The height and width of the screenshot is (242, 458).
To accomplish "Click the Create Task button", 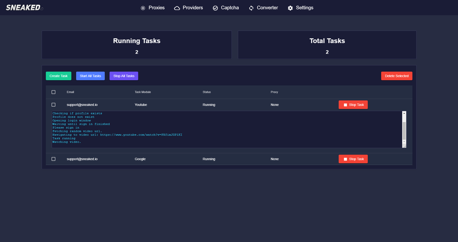I will (58, 76).
